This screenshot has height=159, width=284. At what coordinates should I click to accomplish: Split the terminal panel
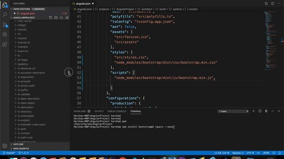[x=260, y=111]
